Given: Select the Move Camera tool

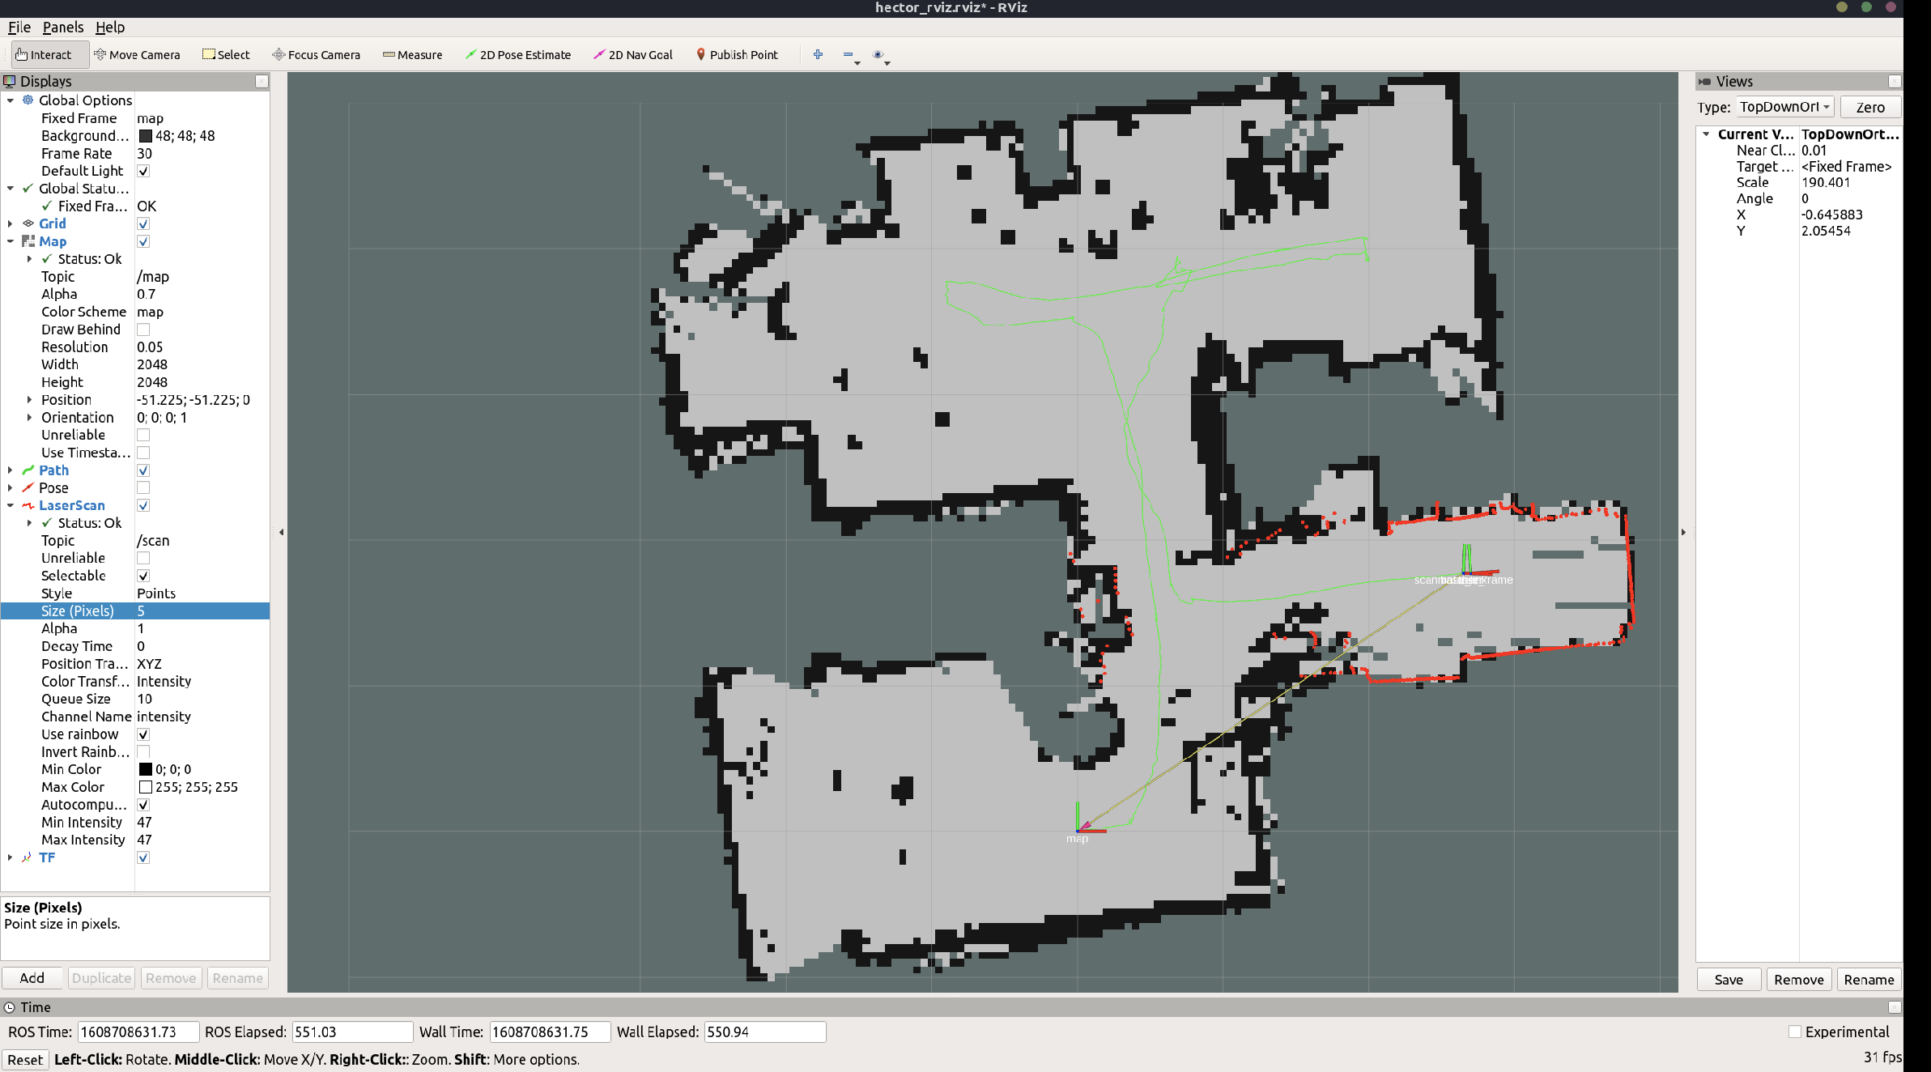Looking at the screenshot, I should click(x=137, y=55).
